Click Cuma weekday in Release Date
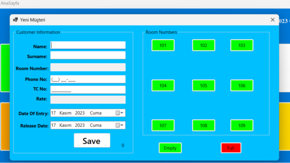The image size is (290, 163). click(x=96, y=125)
